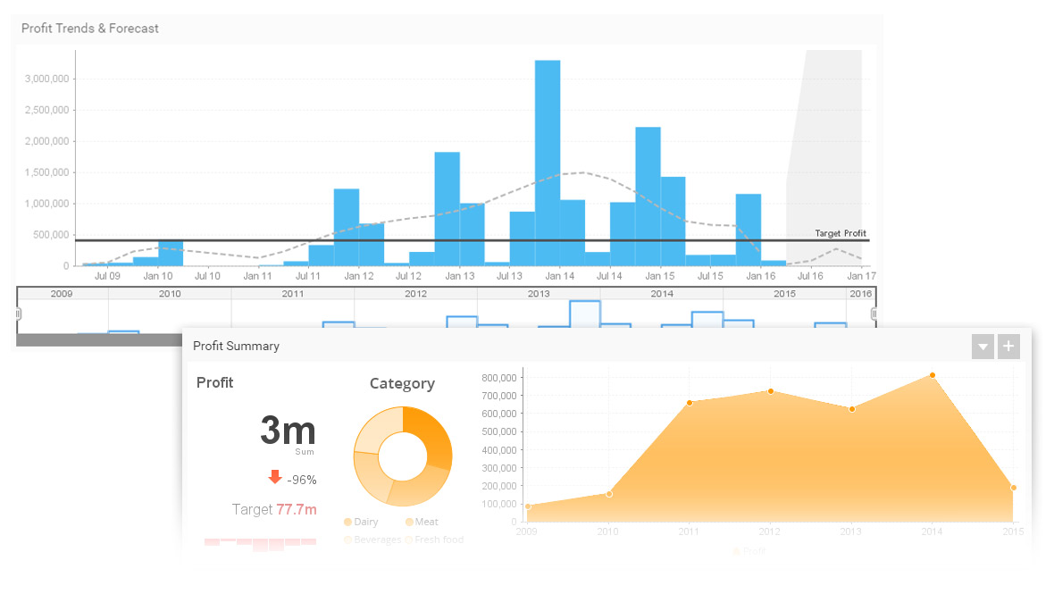Click the left range slider handle
The width and height of the screenshot is (1054, 594).
(x=18, y=314)
